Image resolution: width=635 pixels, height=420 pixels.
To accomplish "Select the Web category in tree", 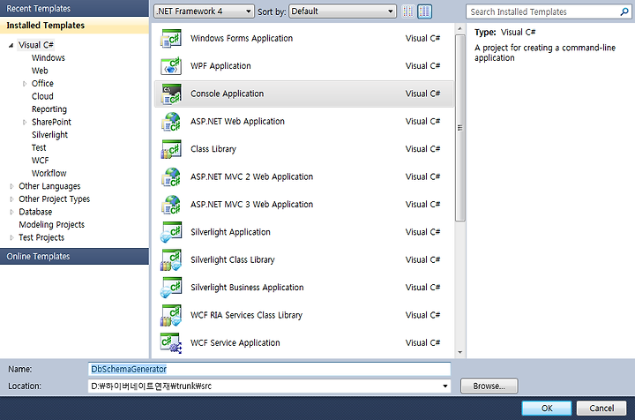I will [x=40, y=71].
